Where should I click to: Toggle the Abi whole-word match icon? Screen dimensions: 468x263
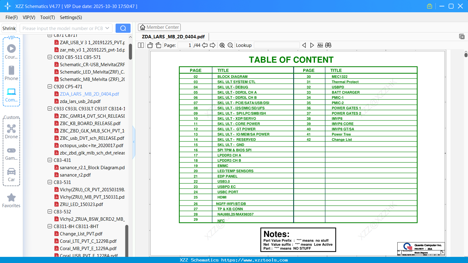click(x=320, y=45)
